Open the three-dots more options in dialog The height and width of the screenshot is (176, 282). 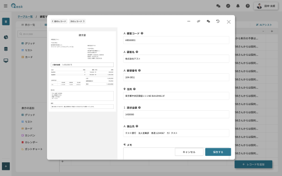188,21
